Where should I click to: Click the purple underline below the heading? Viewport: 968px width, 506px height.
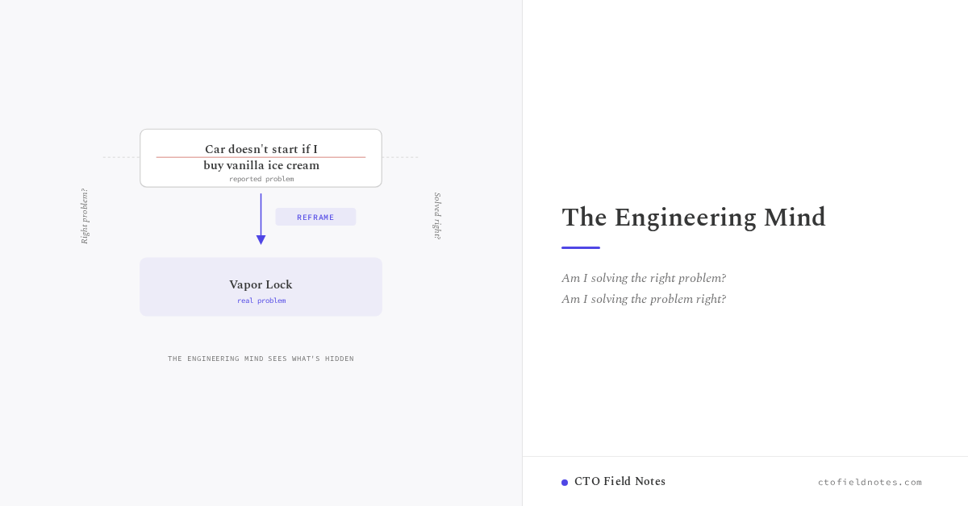(581, 247)
